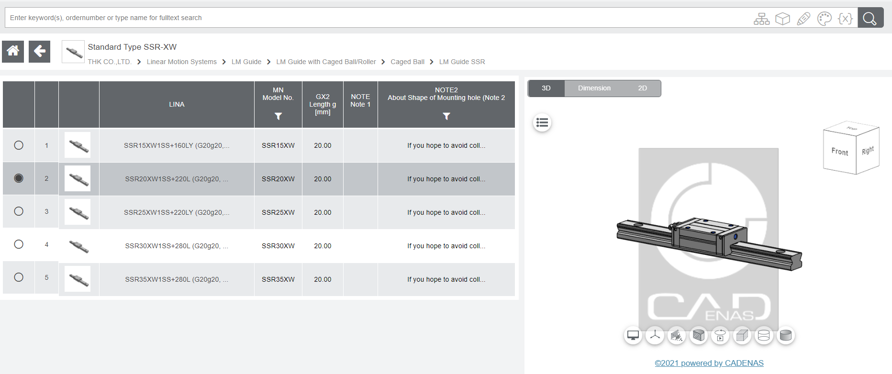
Task: Click the Top face of view cube
Action: point(851,128)
